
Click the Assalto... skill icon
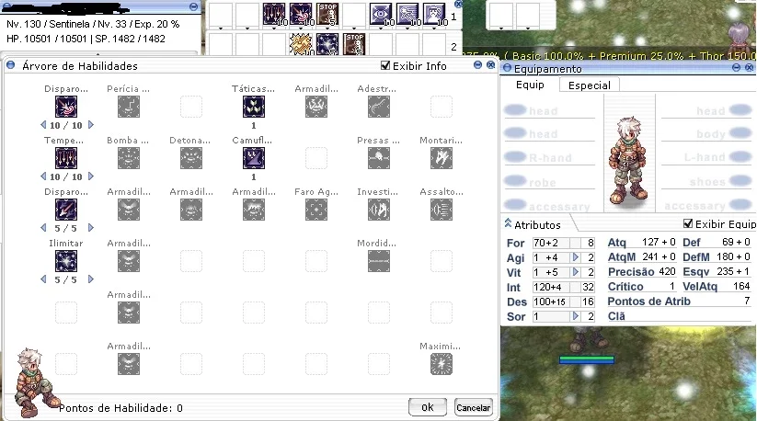pyautogui.click(x=442, y=210)
